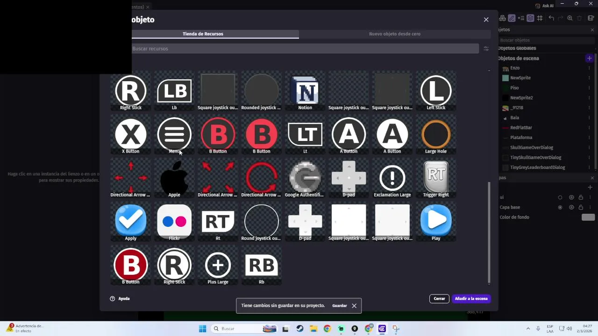Select the Apple logo asset
Viewport: 598px width, 336px height.
174,178
